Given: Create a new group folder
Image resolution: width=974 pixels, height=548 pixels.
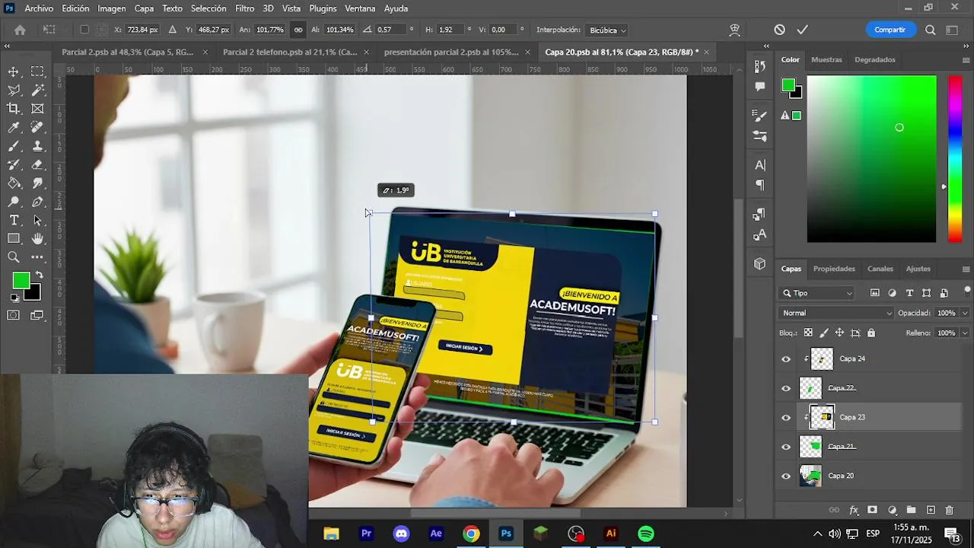Looking at the screenshot, I should pos(911,510).
